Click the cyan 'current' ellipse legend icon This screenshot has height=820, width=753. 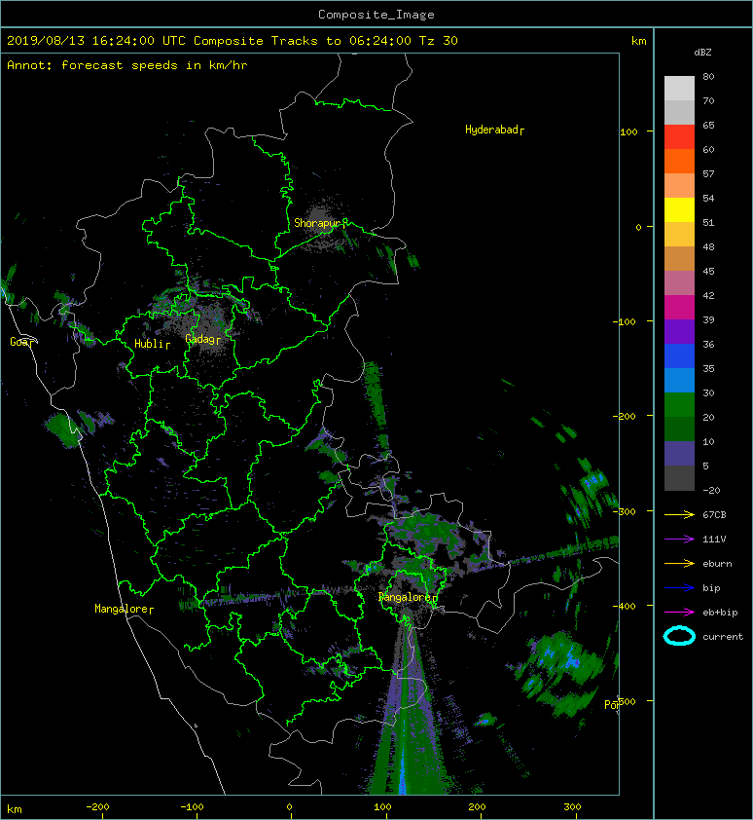(x=679, y=636)
